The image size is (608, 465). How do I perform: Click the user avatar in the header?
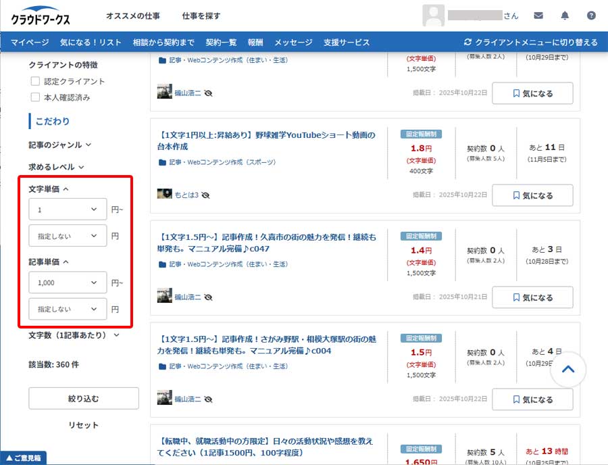433,16
